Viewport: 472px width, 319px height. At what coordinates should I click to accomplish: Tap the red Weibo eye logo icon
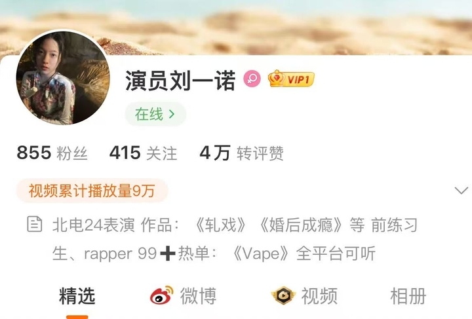[x=162, y=295]
